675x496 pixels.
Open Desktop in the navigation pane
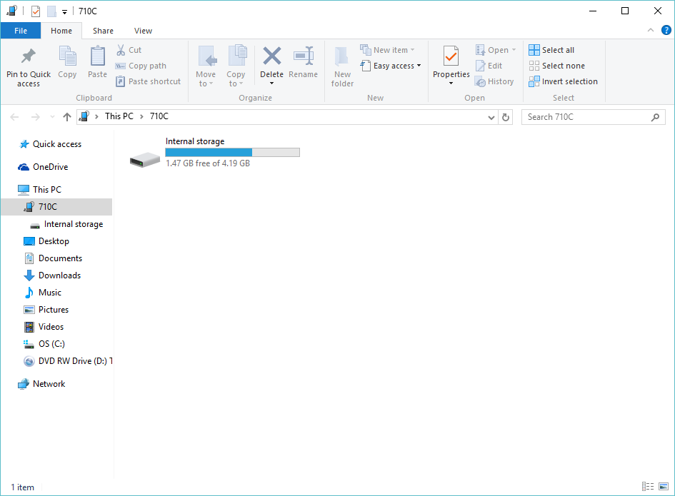(x=46, y=241)
